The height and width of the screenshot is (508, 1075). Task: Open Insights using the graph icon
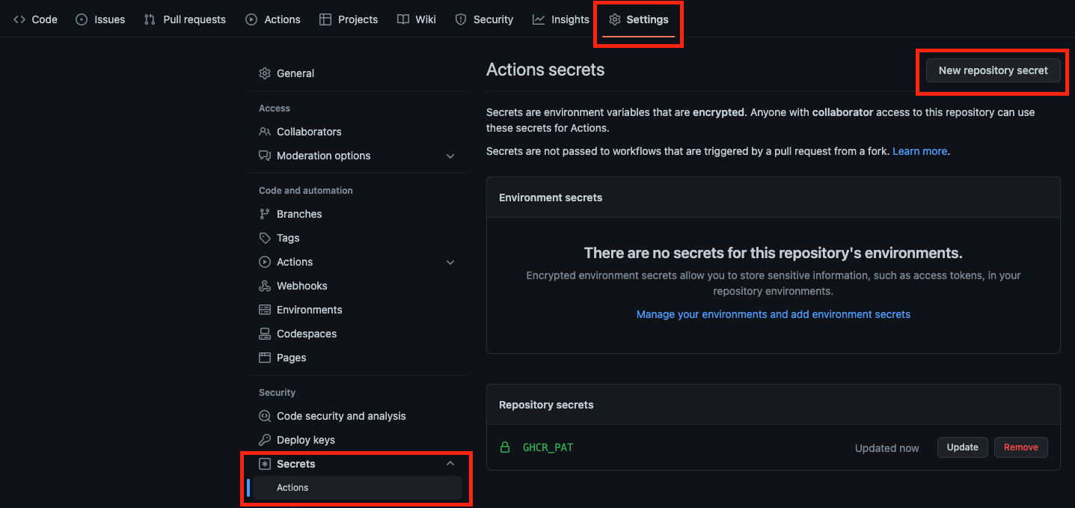coord(538,19)
